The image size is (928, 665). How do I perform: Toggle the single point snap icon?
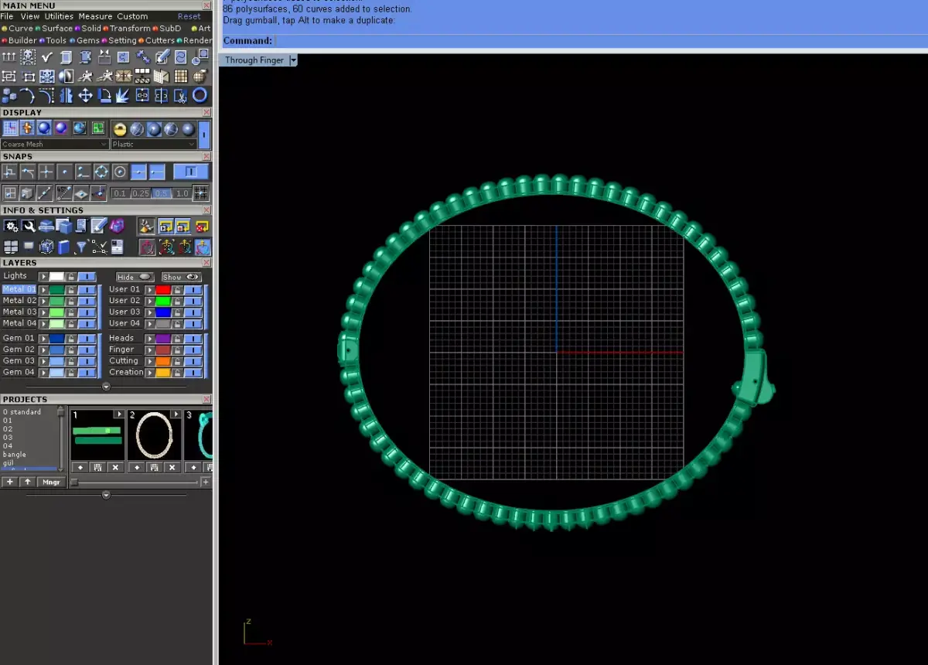(x=65, y=172)
